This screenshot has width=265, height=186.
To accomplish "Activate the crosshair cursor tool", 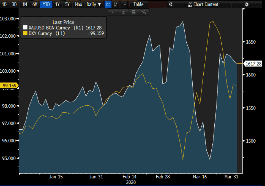I will tap(113, 12).
